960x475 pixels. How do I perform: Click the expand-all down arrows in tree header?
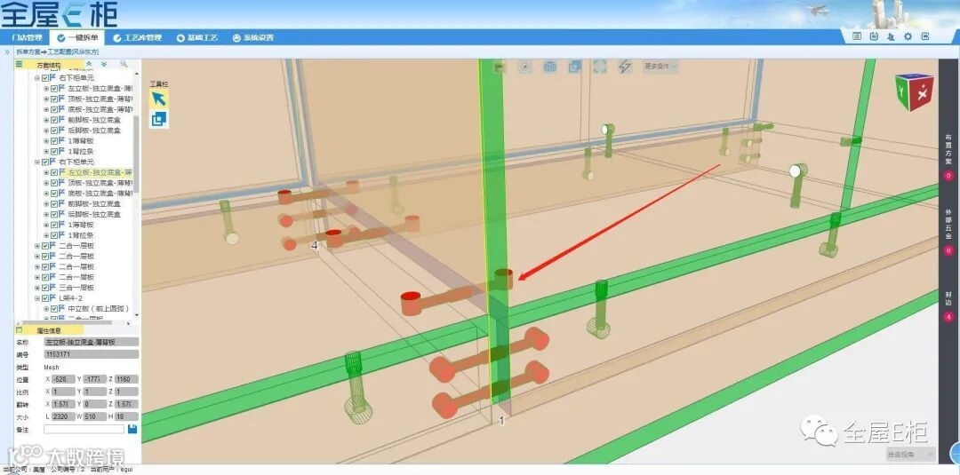pos(103,64)
